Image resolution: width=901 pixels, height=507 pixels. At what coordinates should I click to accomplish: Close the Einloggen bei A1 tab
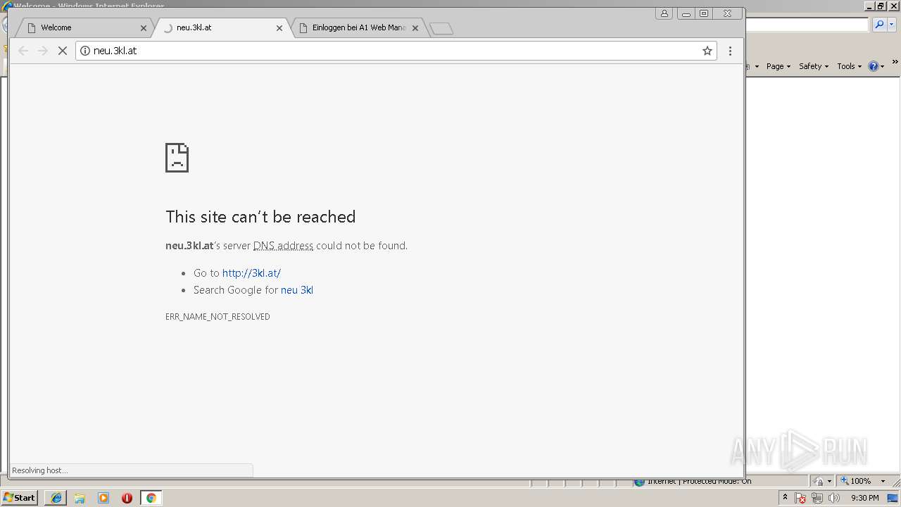415,28
